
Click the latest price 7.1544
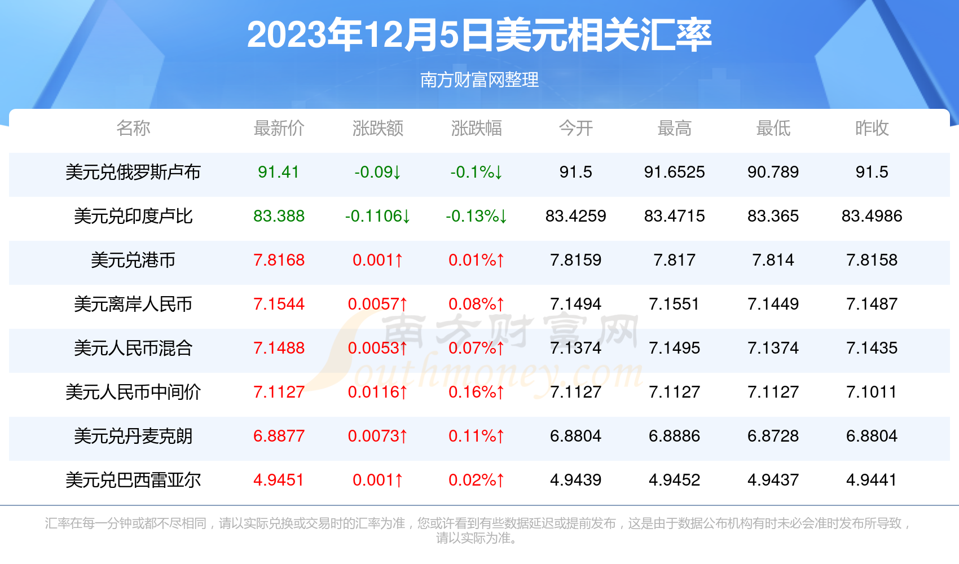(x=279, y=304)
